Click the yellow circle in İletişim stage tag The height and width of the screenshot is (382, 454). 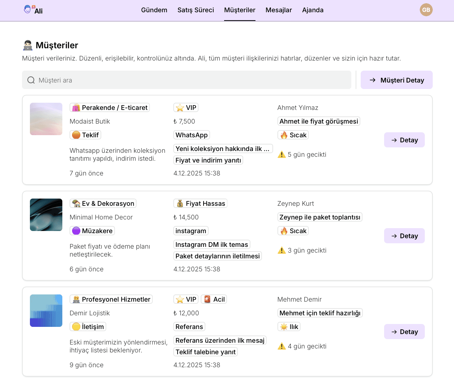tap(76, 327)
